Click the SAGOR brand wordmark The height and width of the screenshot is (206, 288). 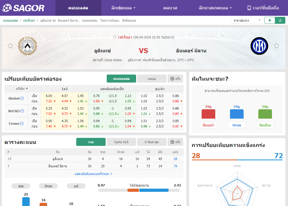[29, 8]
